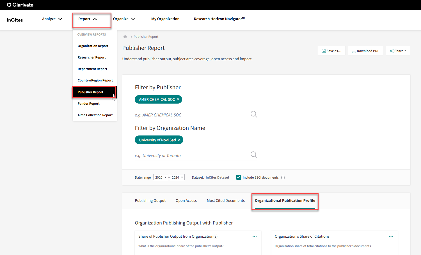Go to home via breadcrumb house icon
The image size is (421, 255).
click(x=125, y=37)
